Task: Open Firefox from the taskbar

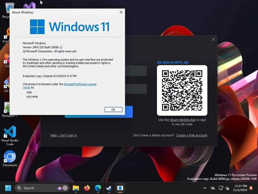Action: pos(87,188)
